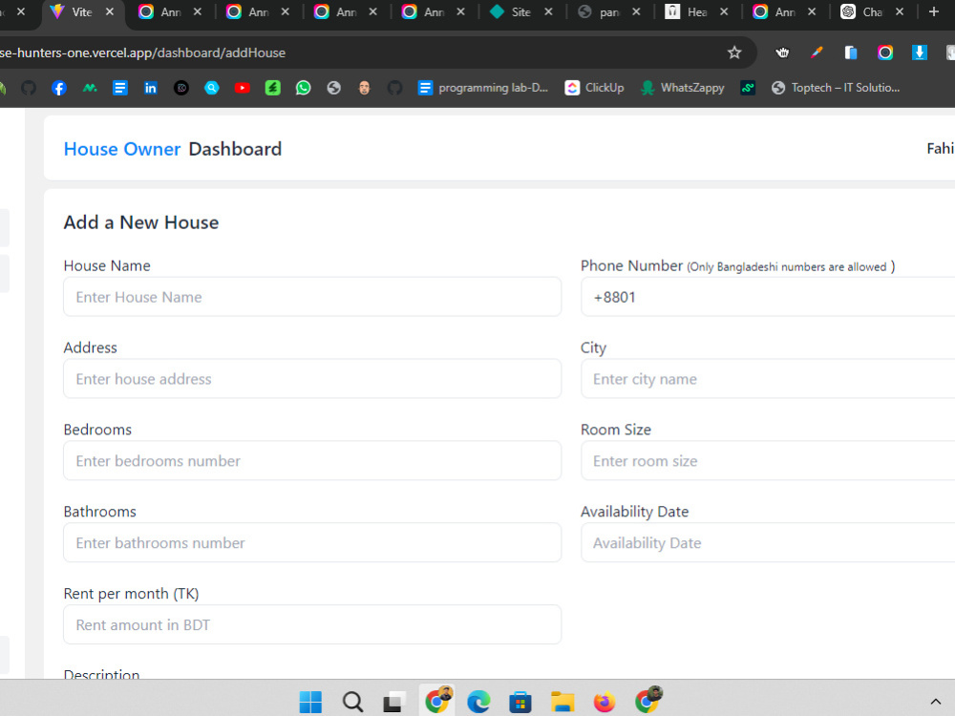Focus the House Name input field
Screen dimensions: 955x716
click(x=312, y=297)
